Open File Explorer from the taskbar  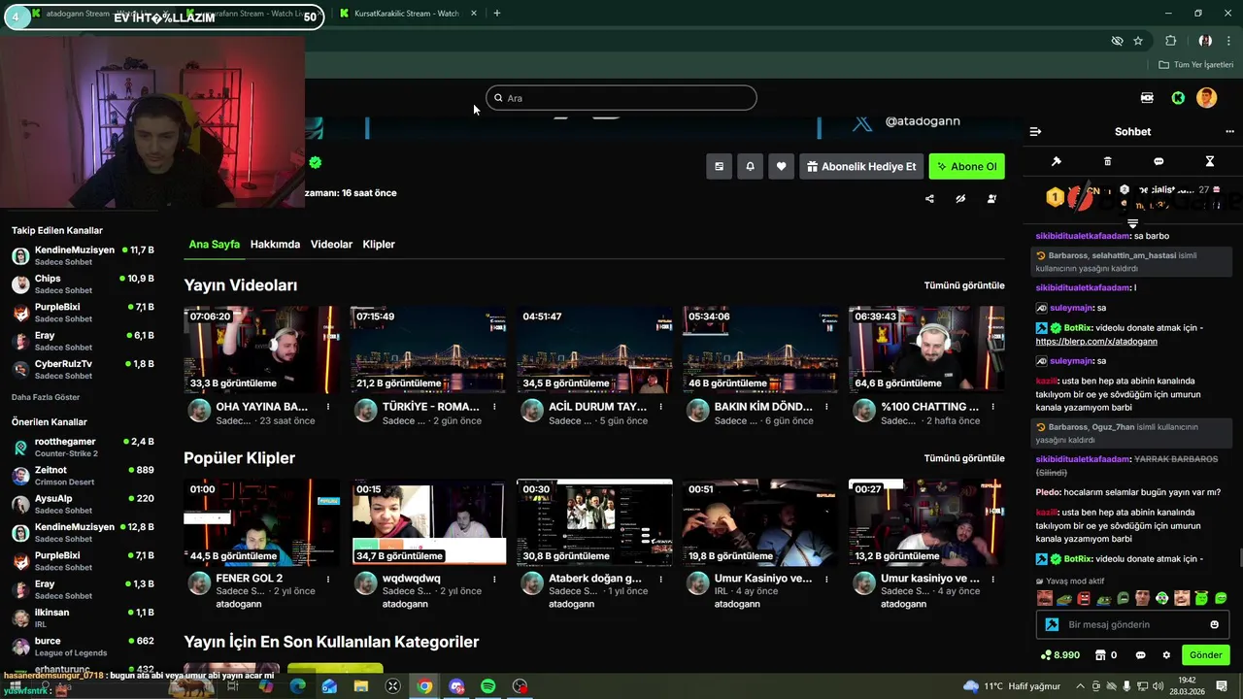pos(360,686)
